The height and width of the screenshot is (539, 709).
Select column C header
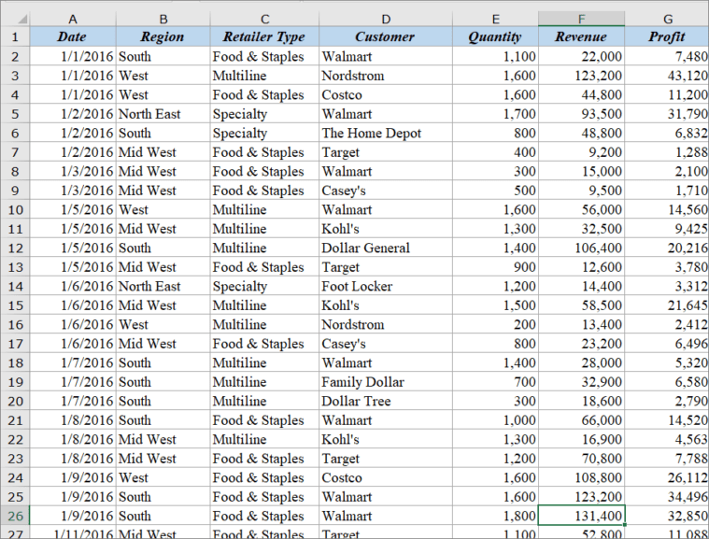point(264,19)
